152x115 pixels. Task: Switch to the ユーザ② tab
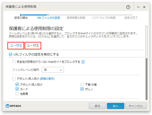tap(33, 46)
